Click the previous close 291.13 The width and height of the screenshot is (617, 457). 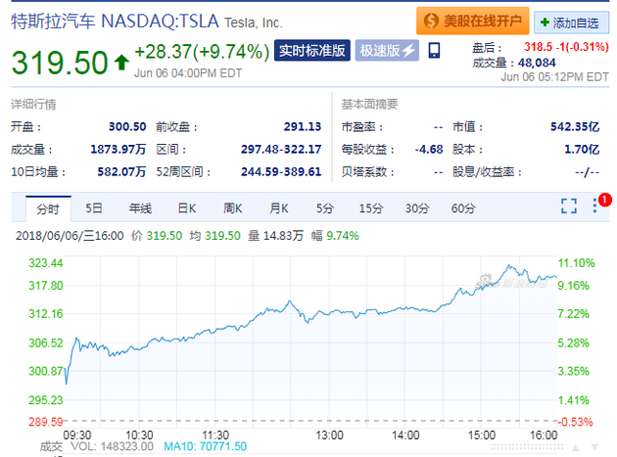(x=303, y=126)
